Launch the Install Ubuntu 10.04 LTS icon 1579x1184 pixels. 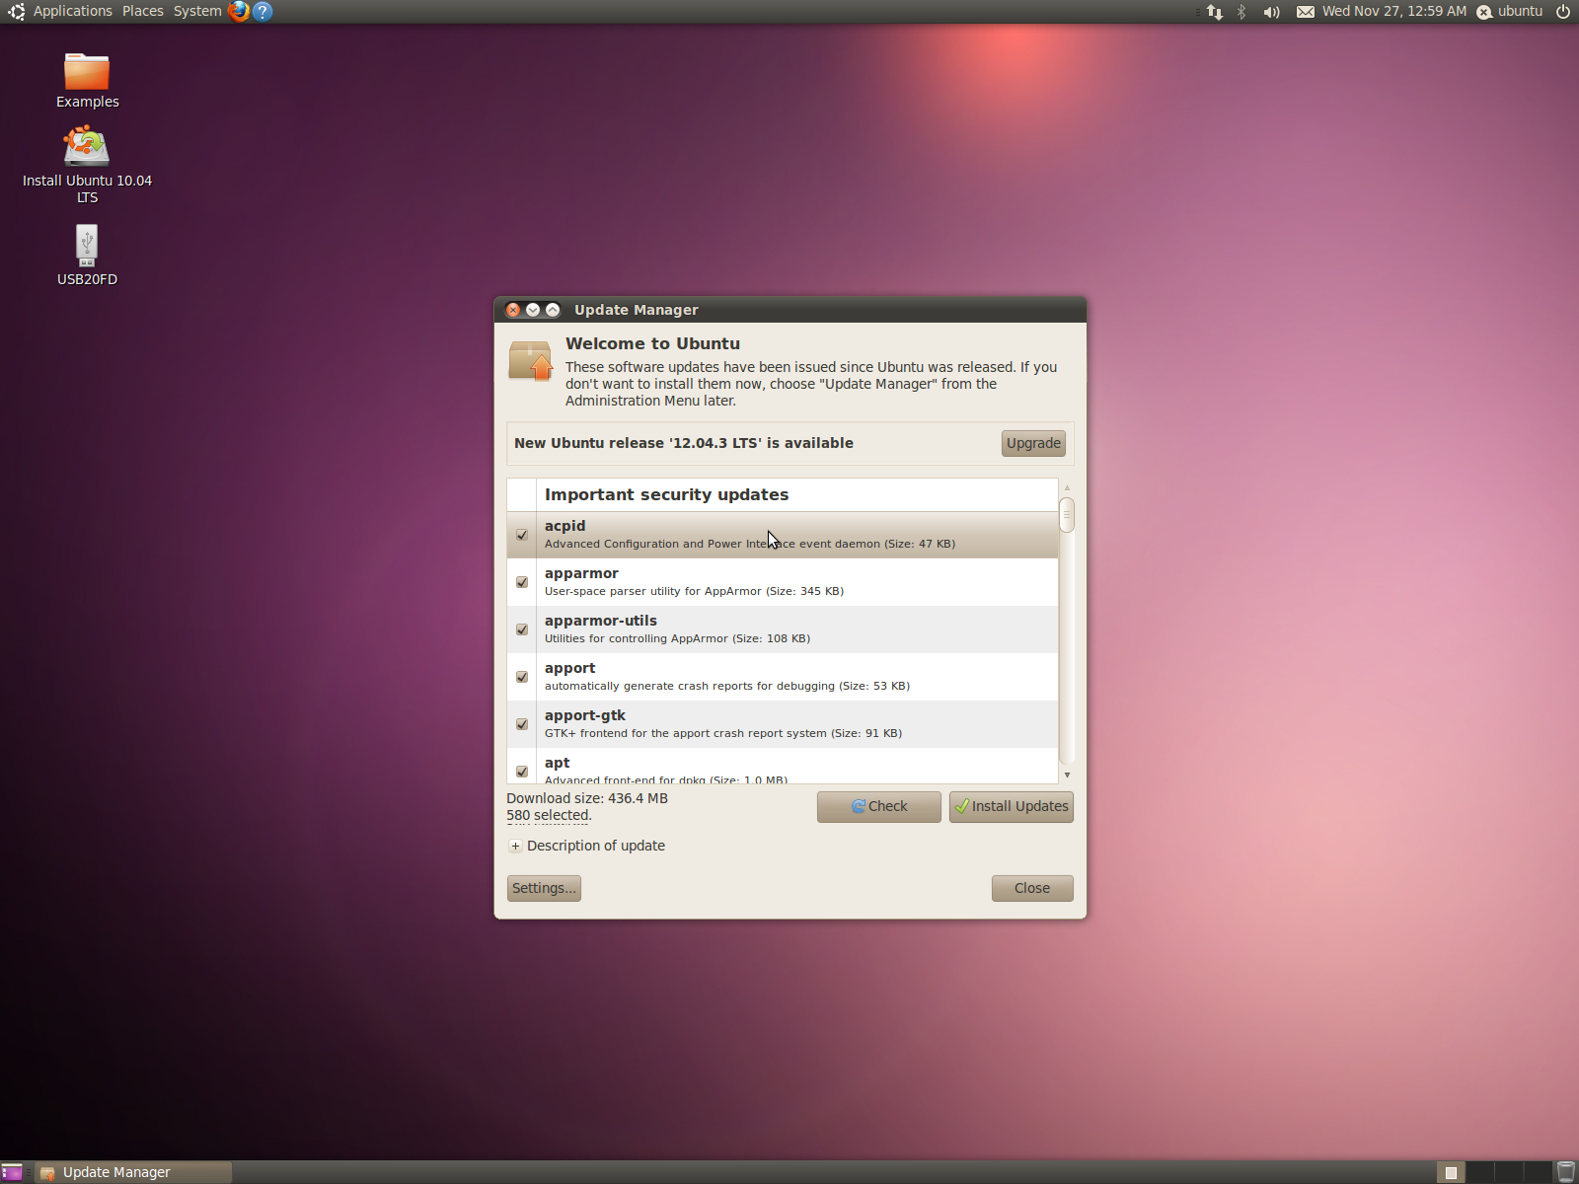coord(87,148)
